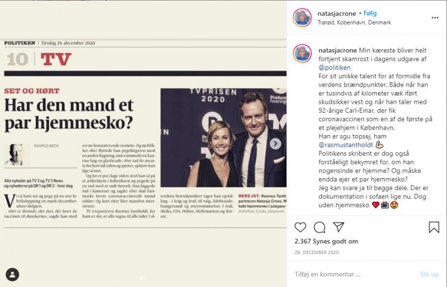Click natasjacrone username in header
Image resolution: width=447 pixels, height=287 pixels.
pos(337,13)
